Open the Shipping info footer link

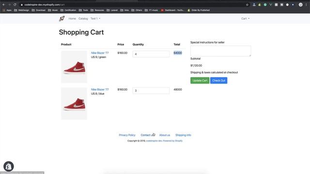pyautogui.click(x=183, y=135)
